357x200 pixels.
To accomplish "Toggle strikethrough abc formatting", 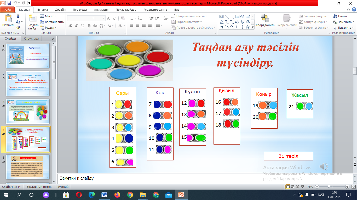I will pos(95,26).
